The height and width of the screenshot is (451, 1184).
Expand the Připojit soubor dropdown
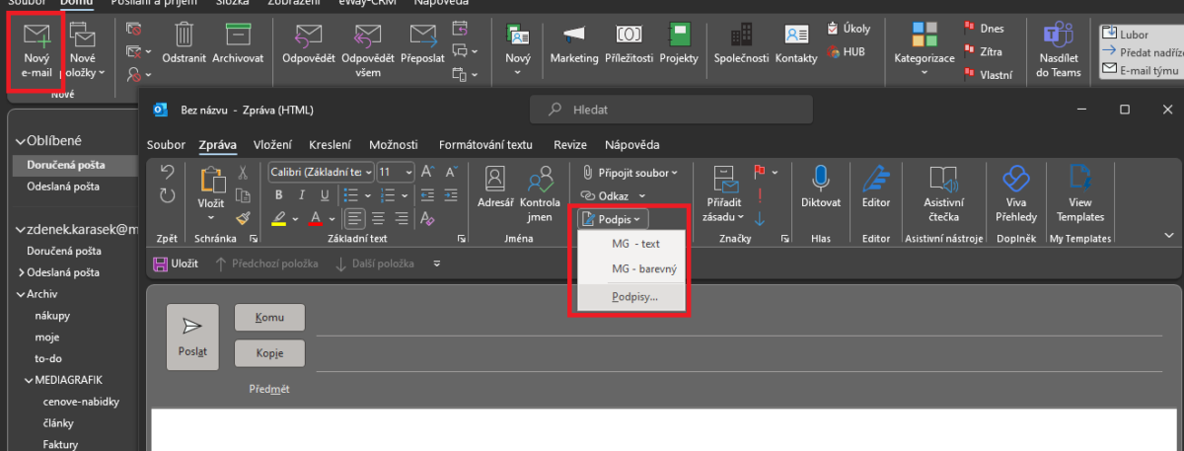tap(674, 173)
